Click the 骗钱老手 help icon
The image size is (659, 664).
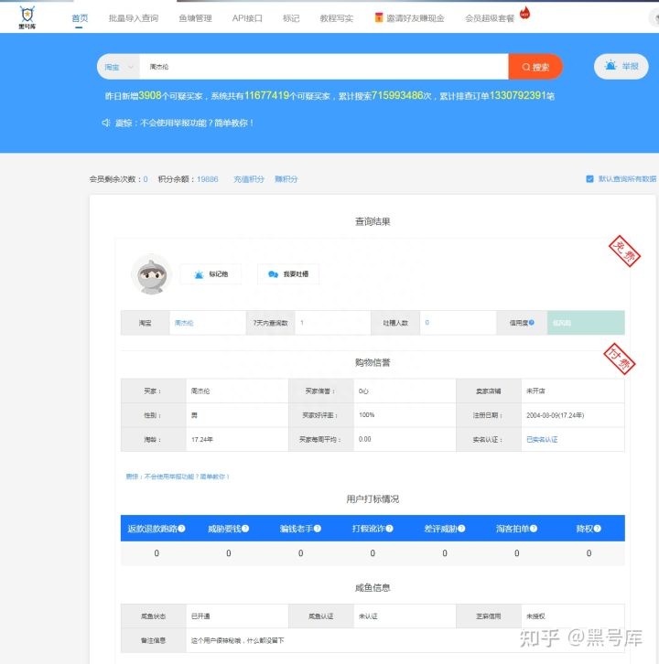(x=317, y=529)
